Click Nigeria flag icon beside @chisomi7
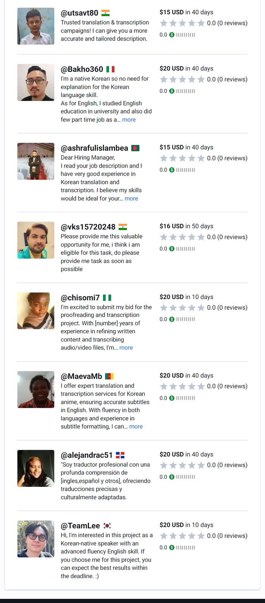This screenshot has width=265, height=603. click(107, 298)
